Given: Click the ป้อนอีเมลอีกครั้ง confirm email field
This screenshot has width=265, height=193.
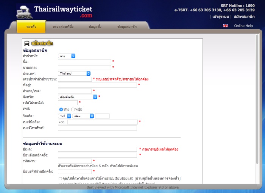Looking at the screenshot, I should [x=97, y=155].
